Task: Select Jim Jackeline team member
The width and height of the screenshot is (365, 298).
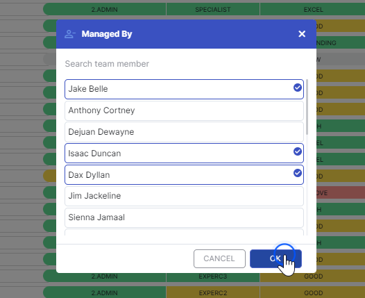Action: [x=184, y=196]
